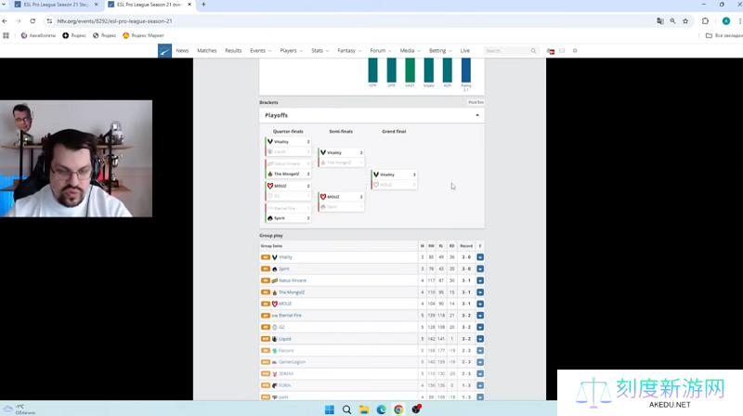Open Google Chrome from the taskbar

(x=398, y=409)
